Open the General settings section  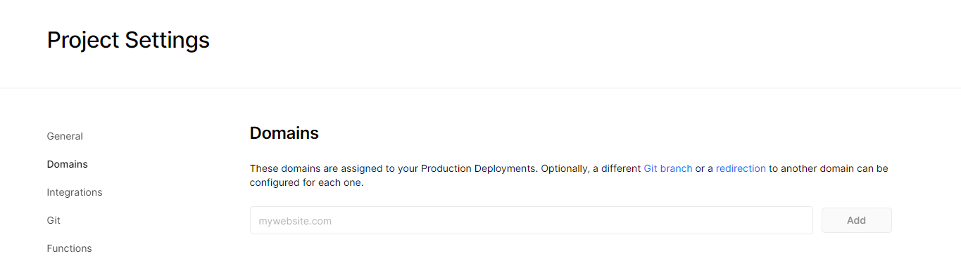click(x=65, y=136)
